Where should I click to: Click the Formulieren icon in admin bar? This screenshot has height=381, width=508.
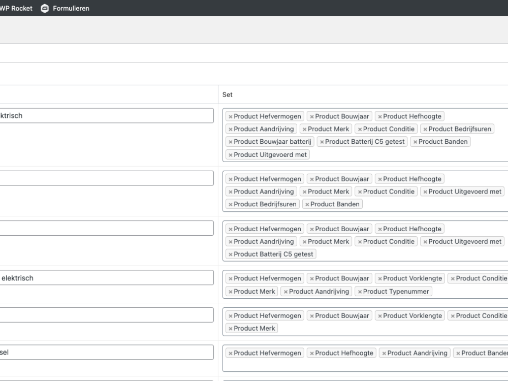(45, 8)
